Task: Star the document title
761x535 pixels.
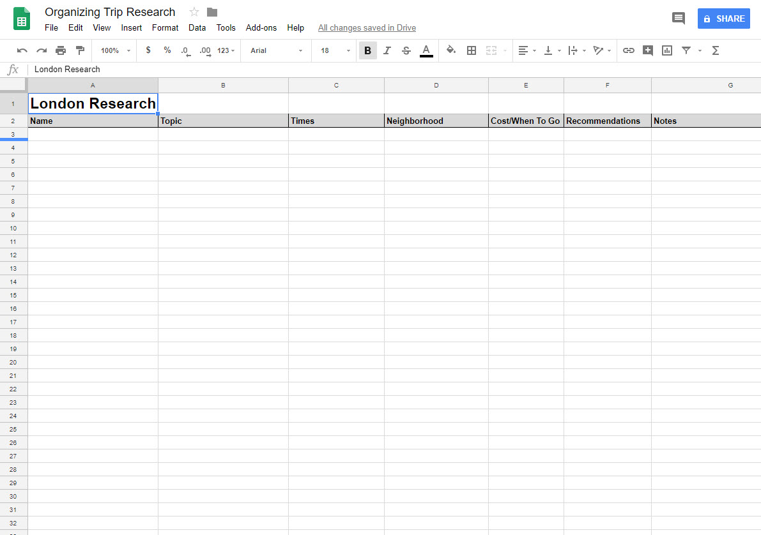Action: [x=194, y=11]
